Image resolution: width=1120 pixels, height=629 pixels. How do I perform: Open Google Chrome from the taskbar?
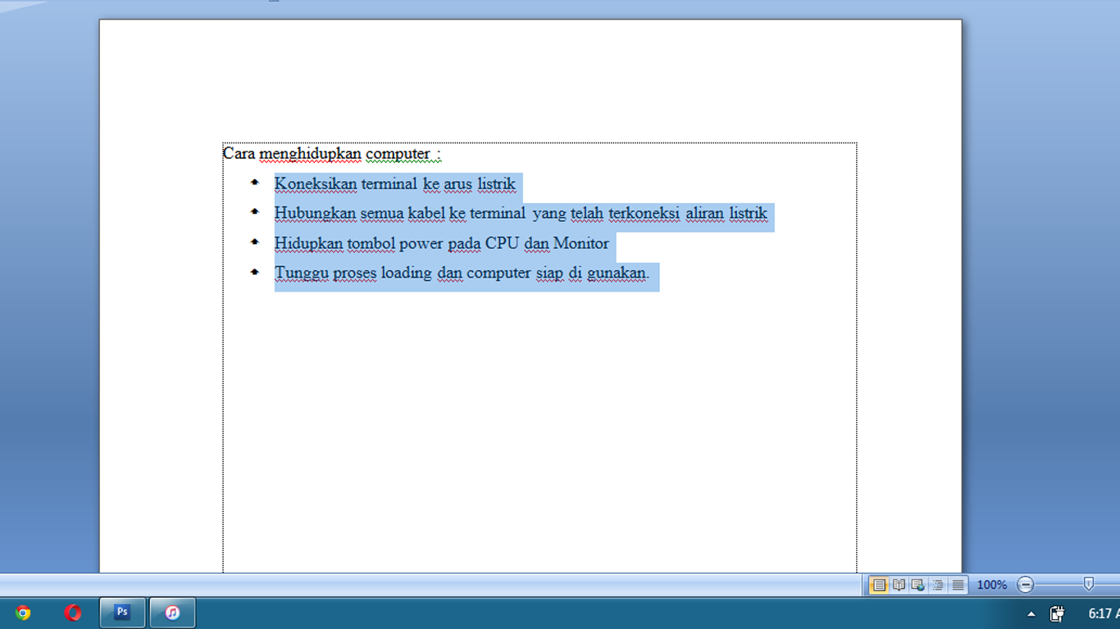click(22, 613)
